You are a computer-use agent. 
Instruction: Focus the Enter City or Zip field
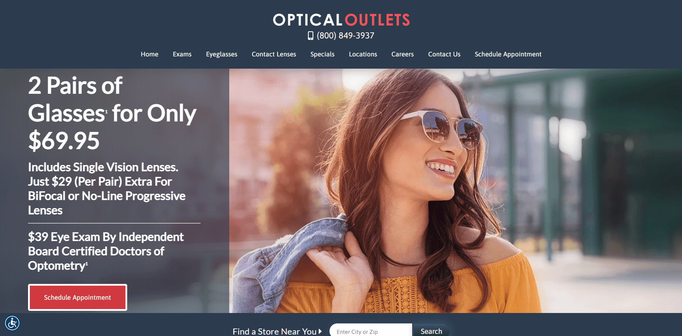(x=371, y=331)
